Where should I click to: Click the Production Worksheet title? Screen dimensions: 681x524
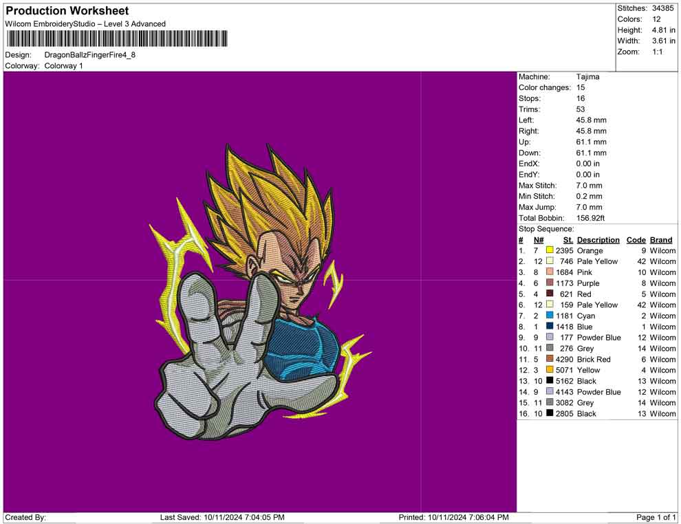67,11
